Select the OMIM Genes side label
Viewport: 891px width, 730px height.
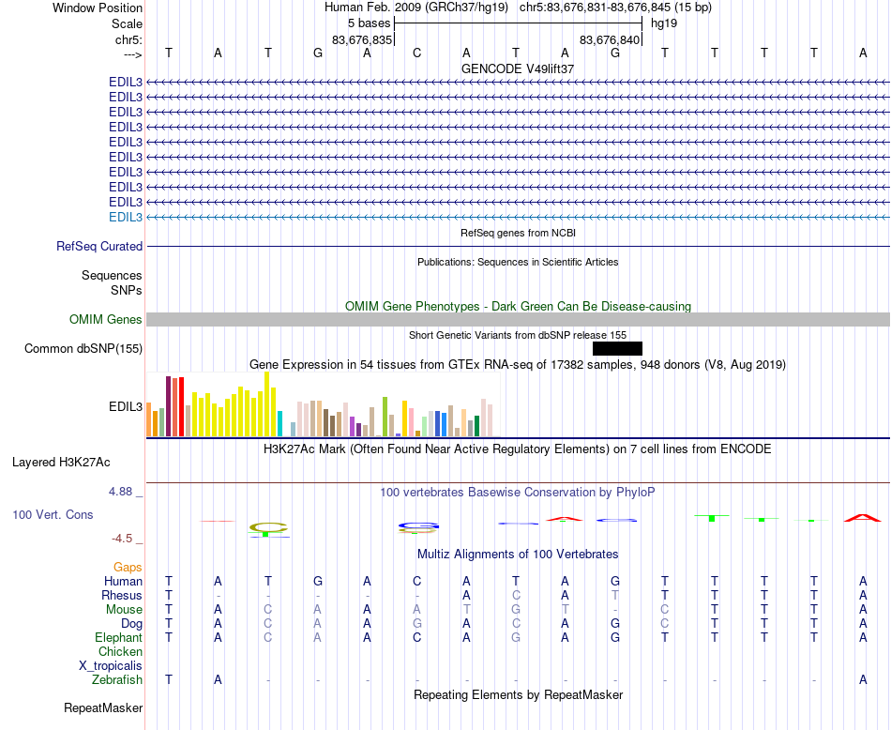tap(106, 320)
